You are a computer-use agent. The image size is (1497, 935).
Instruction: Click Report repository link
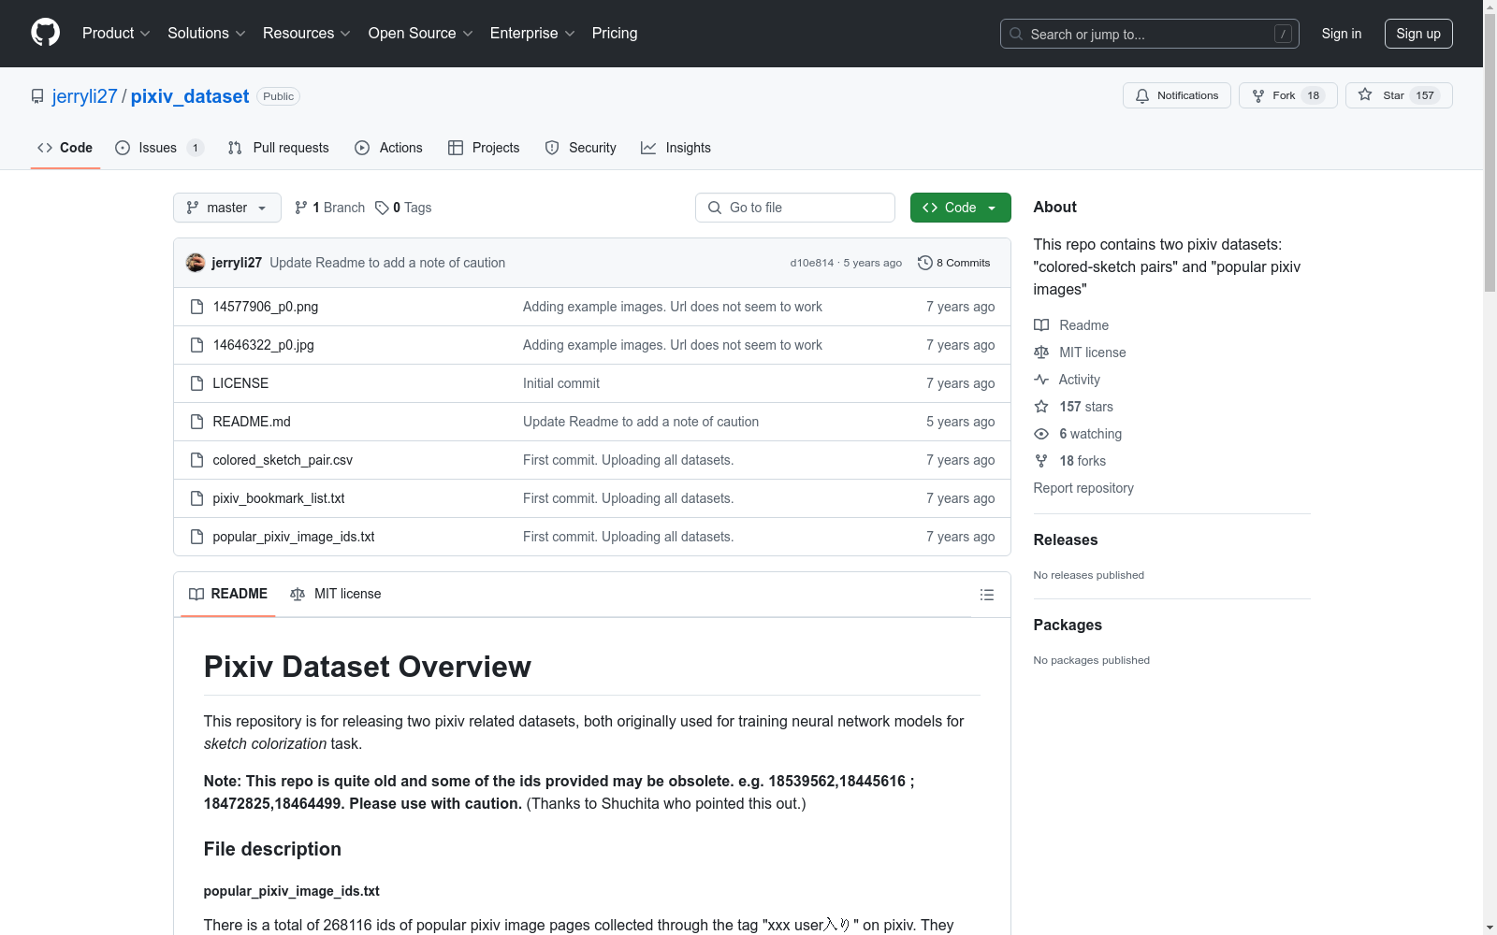coord(1083,488)
